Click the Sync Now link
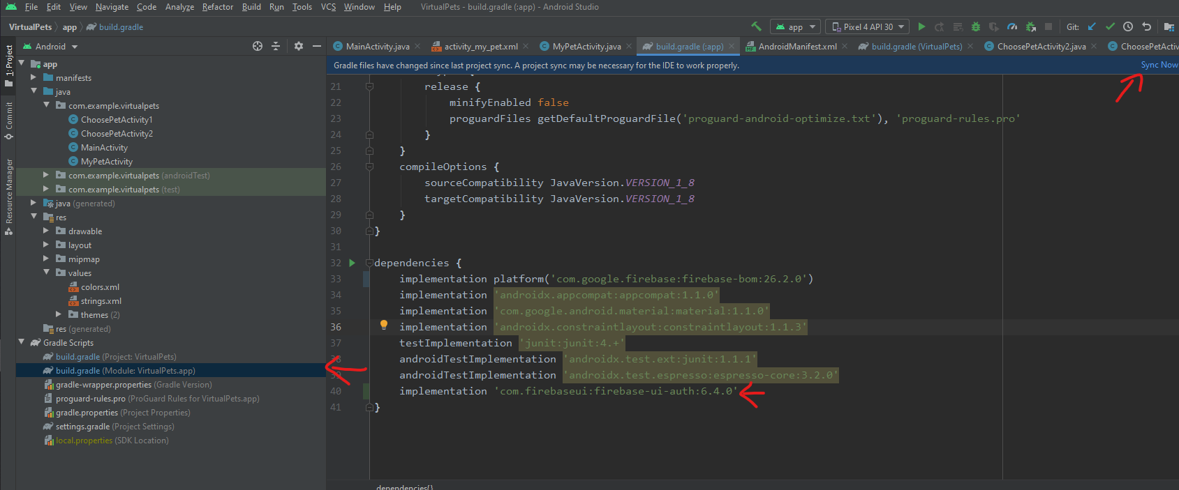The width and height of the screenshot is (1179, 490). pos(1159,65)
